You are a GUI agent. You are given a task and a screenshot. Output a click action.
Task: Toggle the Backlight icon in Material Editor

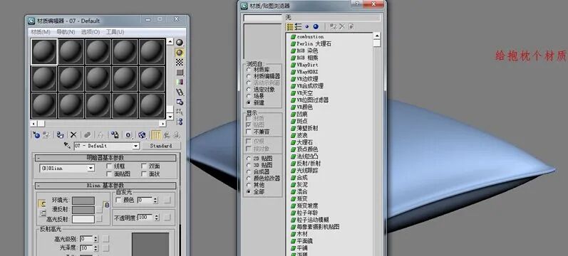(180, 53)
